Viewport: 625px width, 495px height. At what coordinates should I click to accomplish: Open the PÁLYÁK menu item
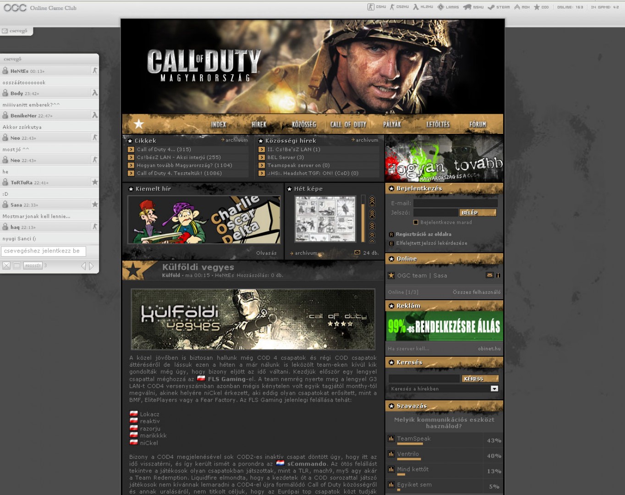[x=392, y=125]
